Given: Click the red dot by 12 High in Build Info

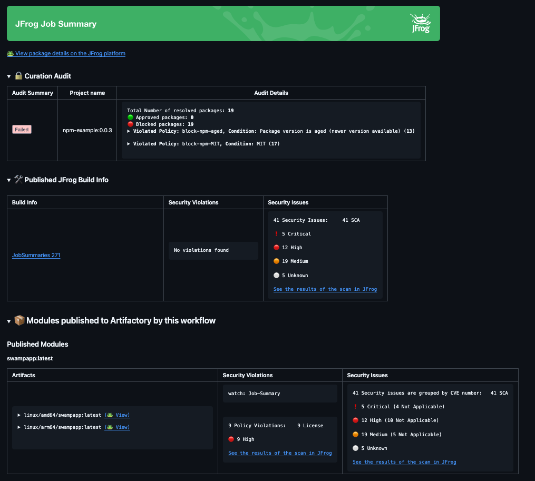Looking at the screenshot, I should [x=276, y=247].
